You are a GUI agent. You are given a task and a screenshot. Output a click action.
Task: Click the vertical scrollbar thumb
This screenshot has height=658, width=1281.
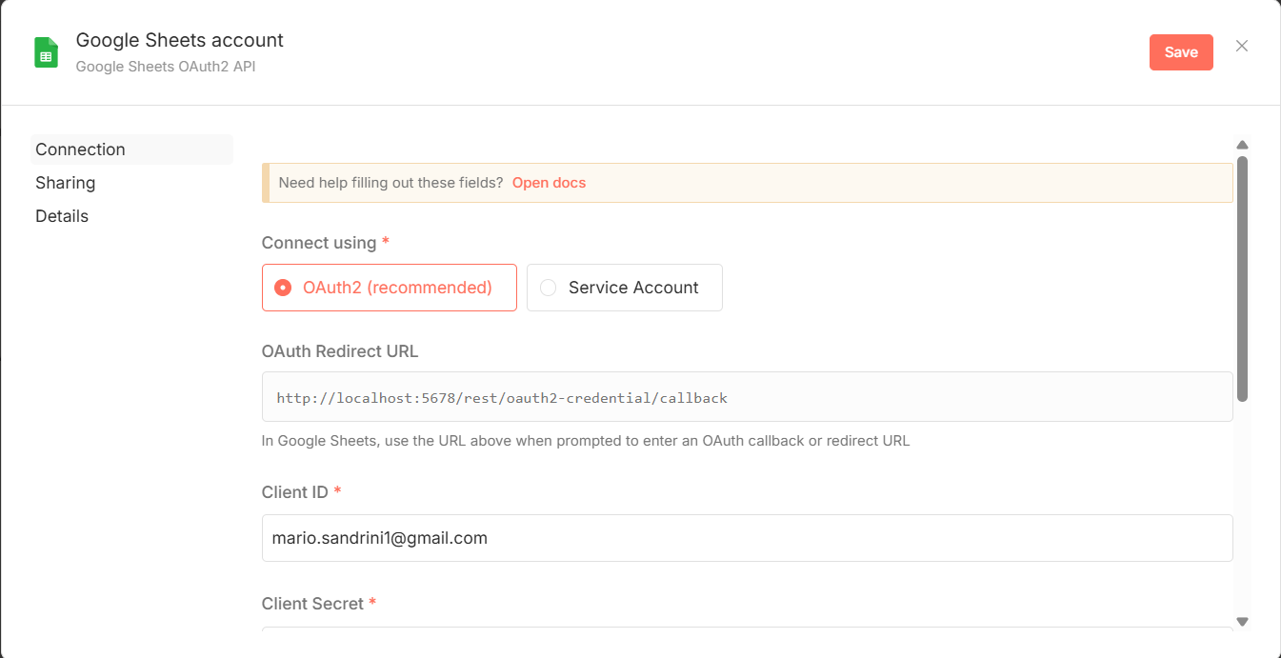(1242, 276)
